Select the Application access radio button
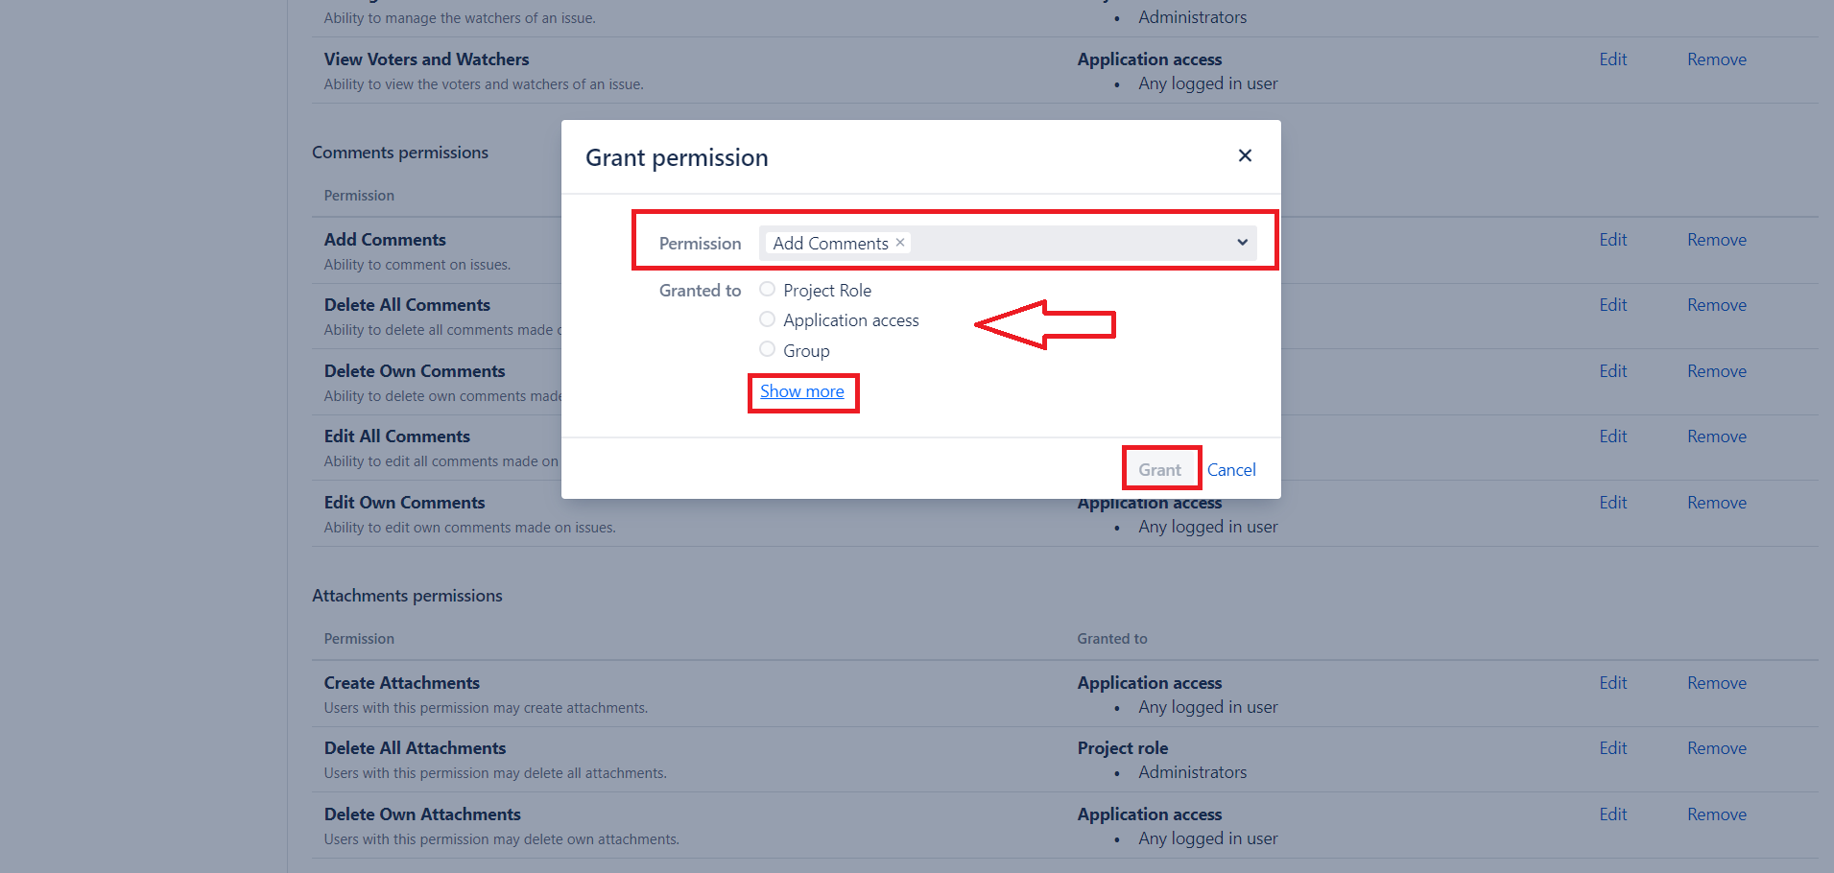This screenshot has height=873, width=1834. coord(767,319)
